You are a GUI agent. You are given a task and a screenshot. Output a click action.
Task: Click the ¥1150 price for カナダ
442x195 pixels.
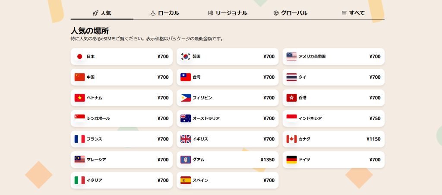pos(373,139)
